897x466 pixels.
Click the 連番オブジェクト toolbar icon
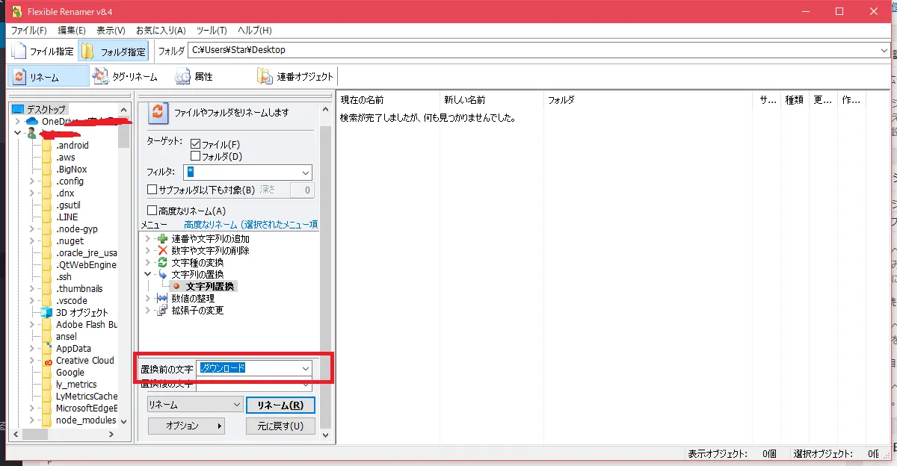tap(265, 76)
